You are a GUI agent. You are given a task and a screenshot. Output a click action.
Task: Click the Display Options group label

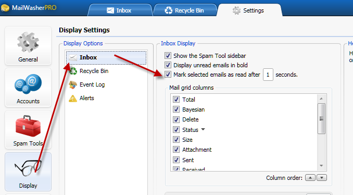pos(83,43)
